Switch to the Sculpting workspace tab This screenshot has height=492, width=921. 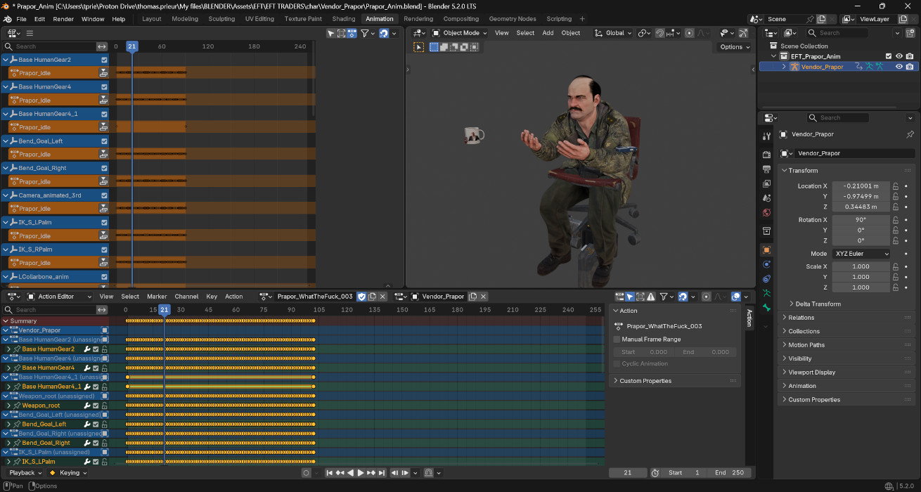[221, 19]
